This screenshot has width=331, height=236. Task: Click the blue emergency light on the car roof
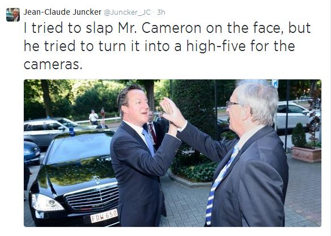click(x=72, y=131)
